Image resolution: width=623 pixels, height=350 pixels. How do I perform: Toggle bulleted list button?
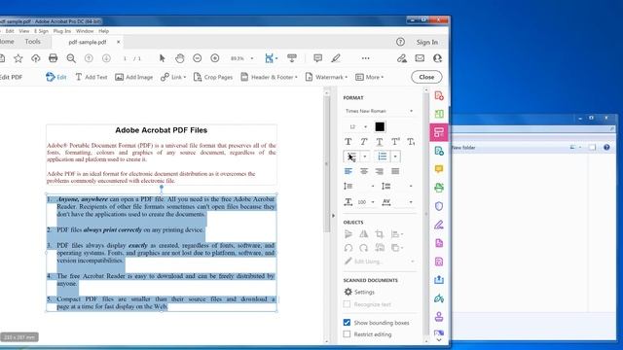351,157
